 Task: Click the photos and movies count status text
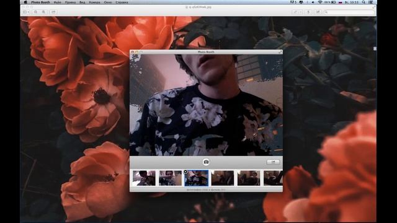click(206, 190)
